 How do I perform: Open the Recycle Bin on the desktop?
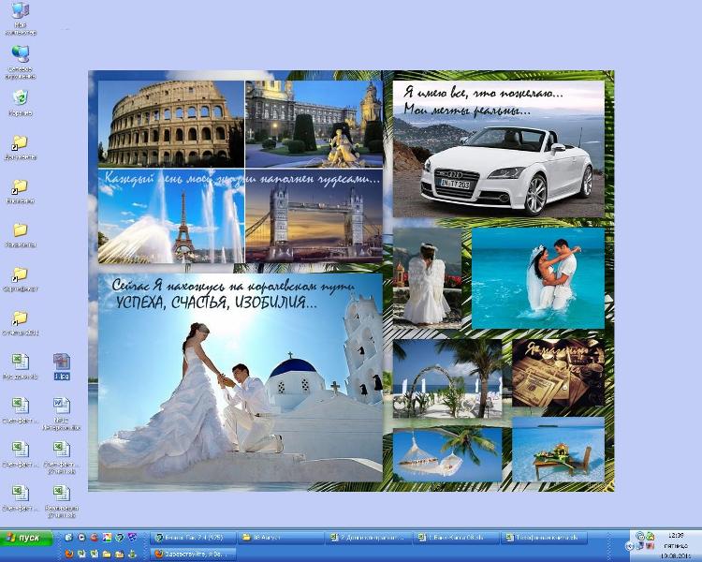[20, 97]
